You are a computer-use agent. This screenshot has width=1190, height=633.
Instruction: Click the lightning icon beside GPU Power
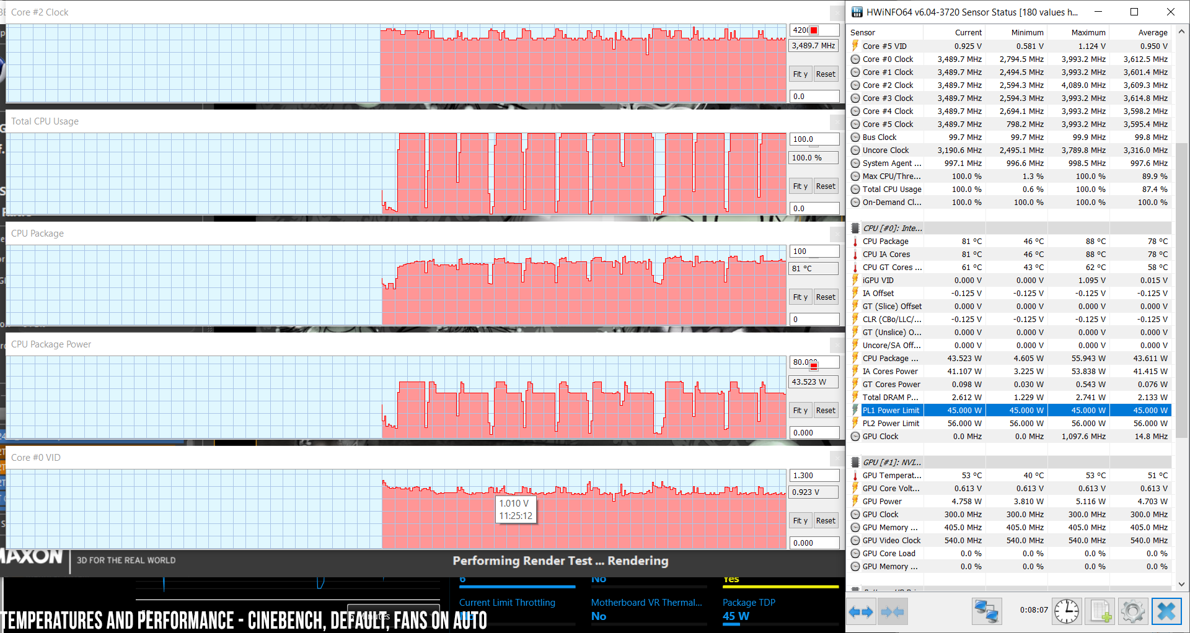(x=855, y=501)
